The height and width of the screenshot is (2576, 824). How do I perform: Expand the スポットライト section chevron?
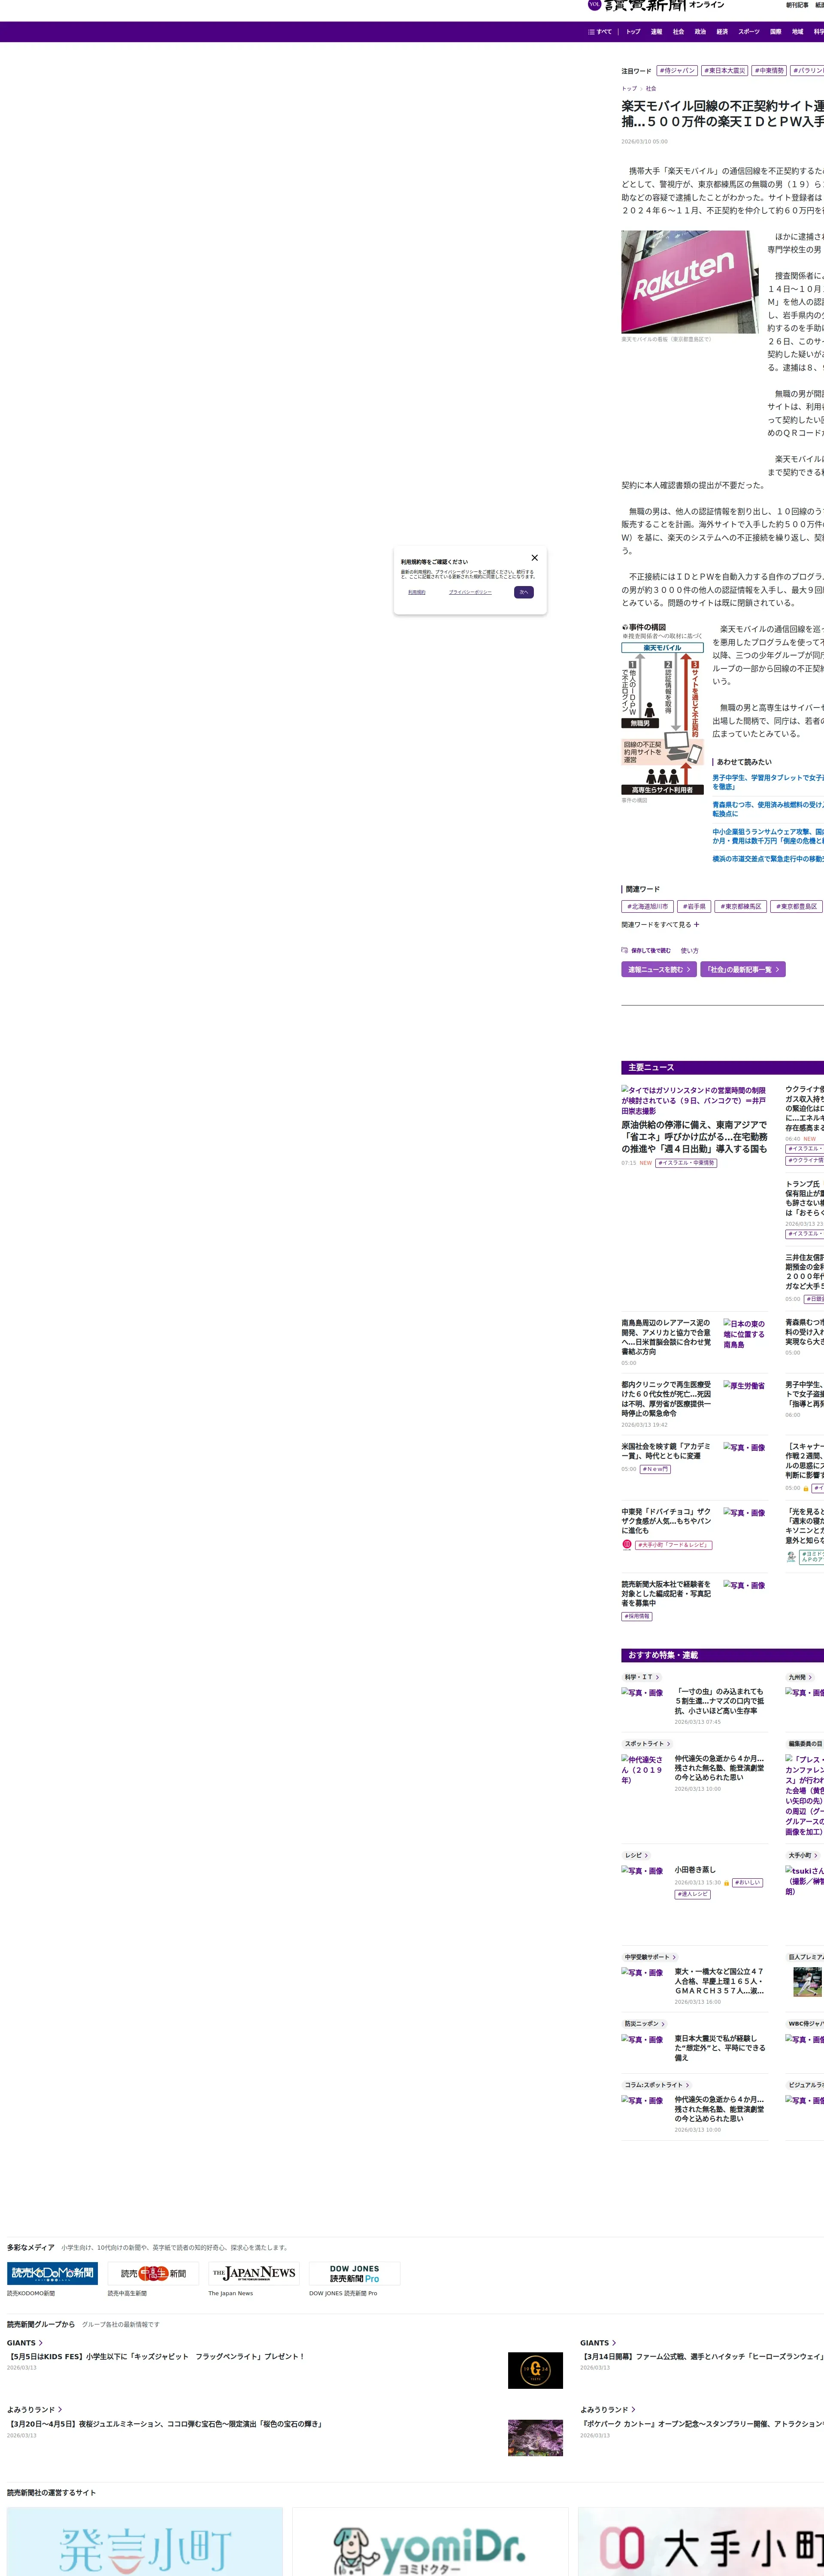point(668,1743)
